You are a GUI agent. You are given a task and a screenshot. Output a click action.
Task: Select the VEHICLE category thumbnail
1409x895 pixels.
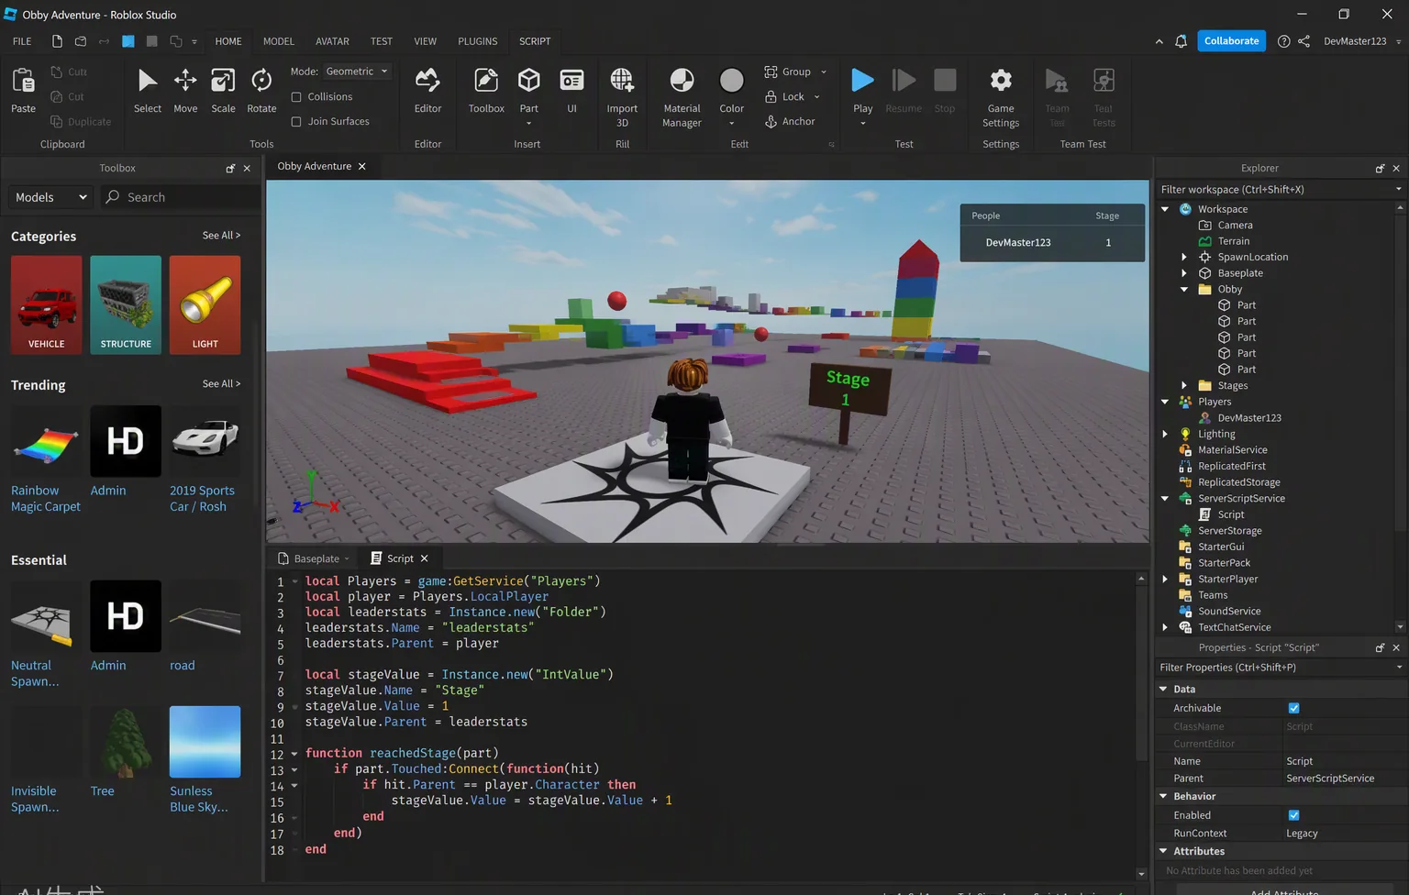(x=46, y=304)
